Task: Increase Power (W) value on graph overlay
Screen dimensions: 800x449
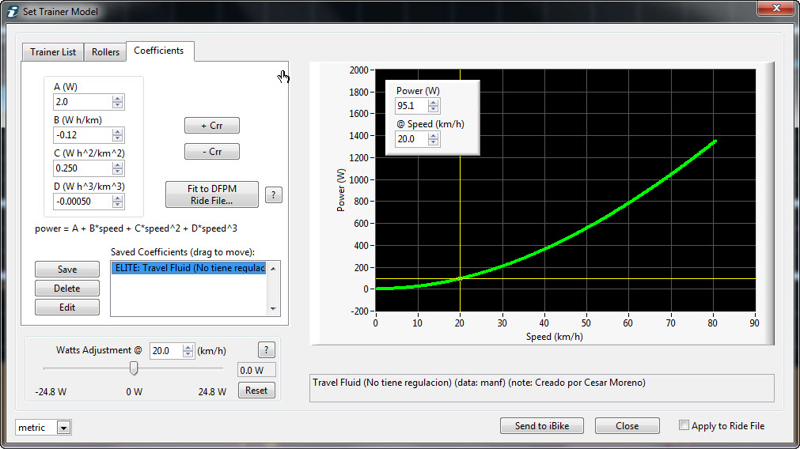Action: point(433,102)
